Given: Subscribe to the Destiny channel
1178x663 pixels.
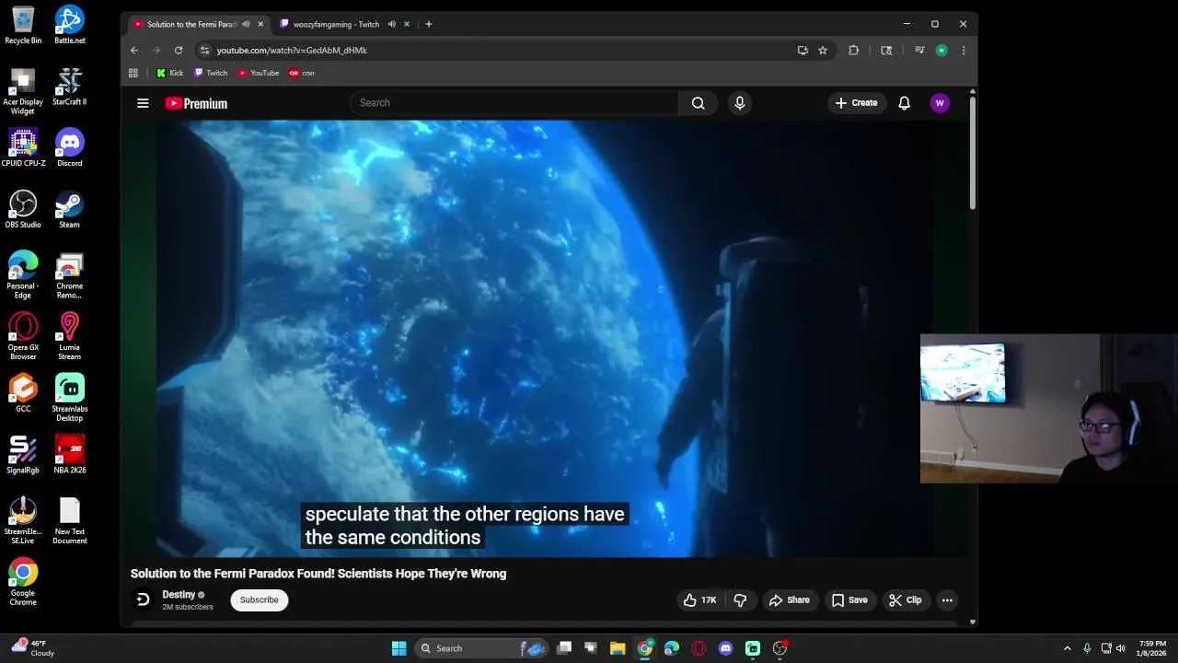Looking at the screenshot, I should (x=259, y=600).
